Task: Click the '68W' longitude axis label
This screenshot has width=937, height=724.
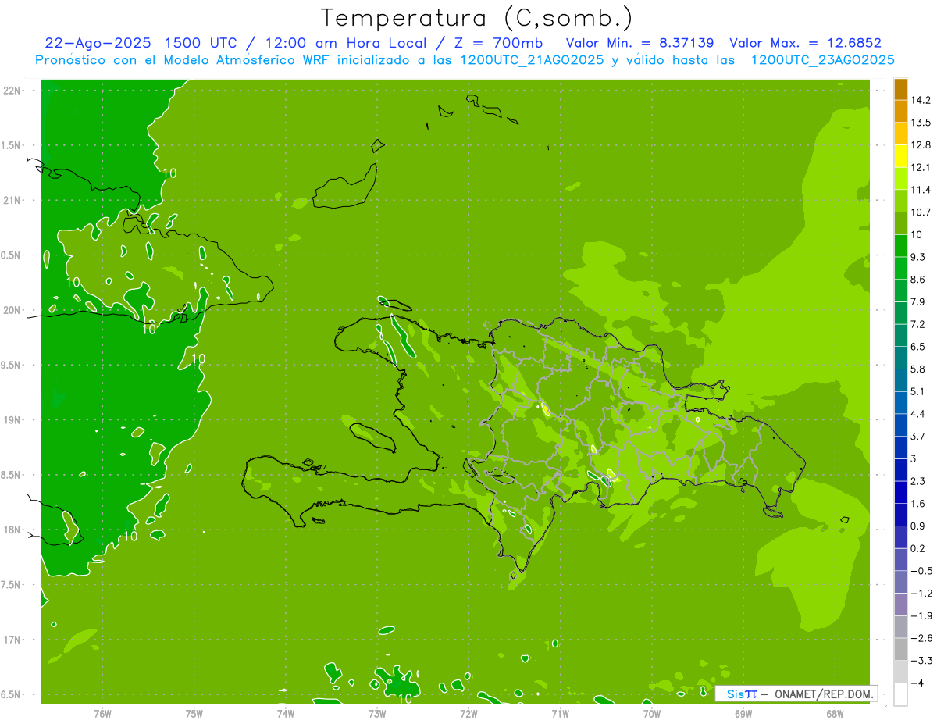Action: tap(835, 713)
